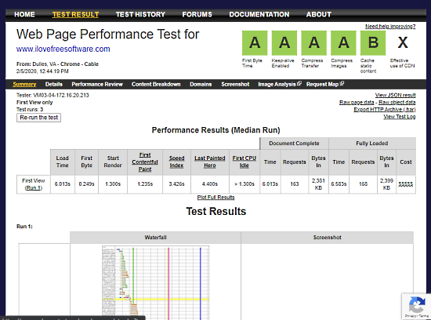
Task: Switch to the Domains tab
Action: pos(201,84)
